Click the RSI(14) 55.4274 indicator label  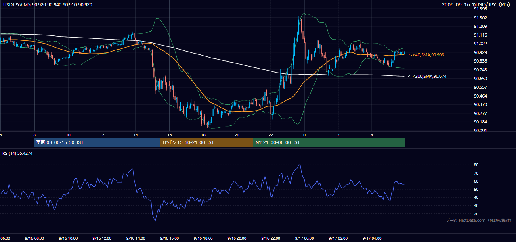point(17,153)
